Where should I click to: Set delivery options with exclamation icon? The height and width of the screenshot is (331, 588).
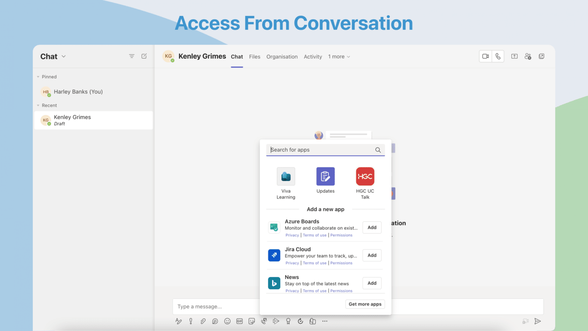click(x=191, y=321)
